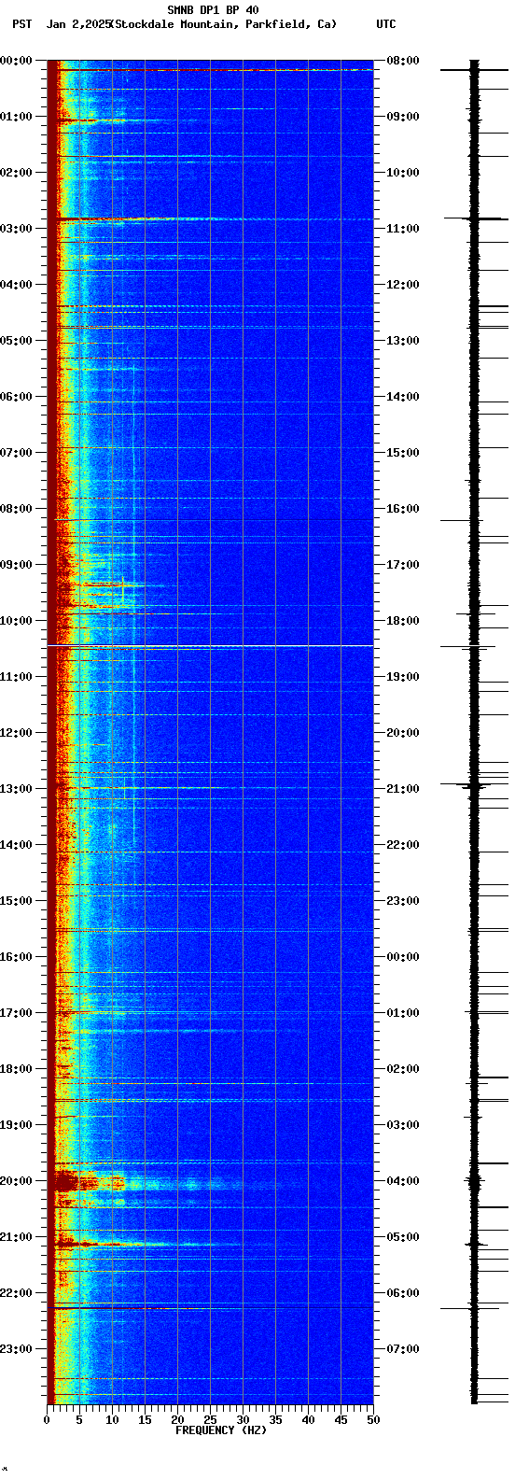515x1479 pixels.
Task: Click the frequency axis tick label '10'
Action: [x=112, y=1420]
